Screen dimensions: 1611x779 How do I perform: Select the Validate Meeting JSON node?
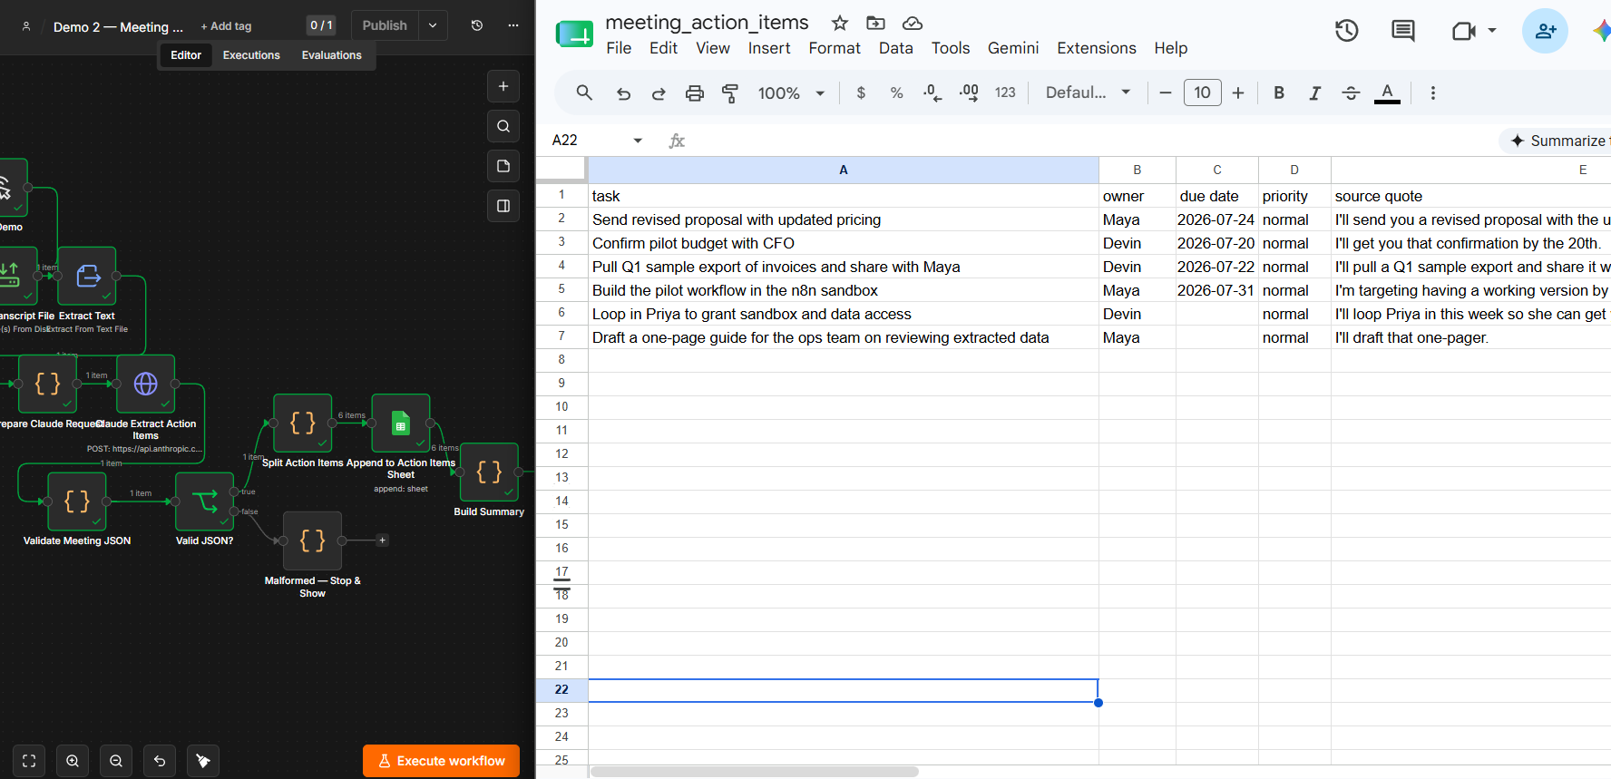pyautogui.click(x=77, y=501)
